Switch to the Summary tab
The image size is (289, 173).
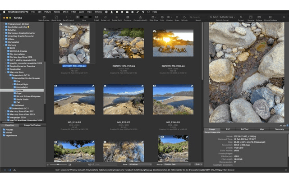pos(280,129)
